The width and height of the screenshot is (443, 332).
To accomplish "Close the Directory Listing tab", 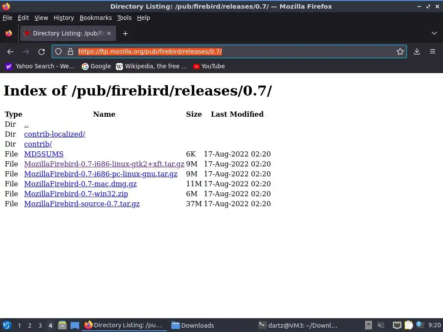I will click(109, 33).
